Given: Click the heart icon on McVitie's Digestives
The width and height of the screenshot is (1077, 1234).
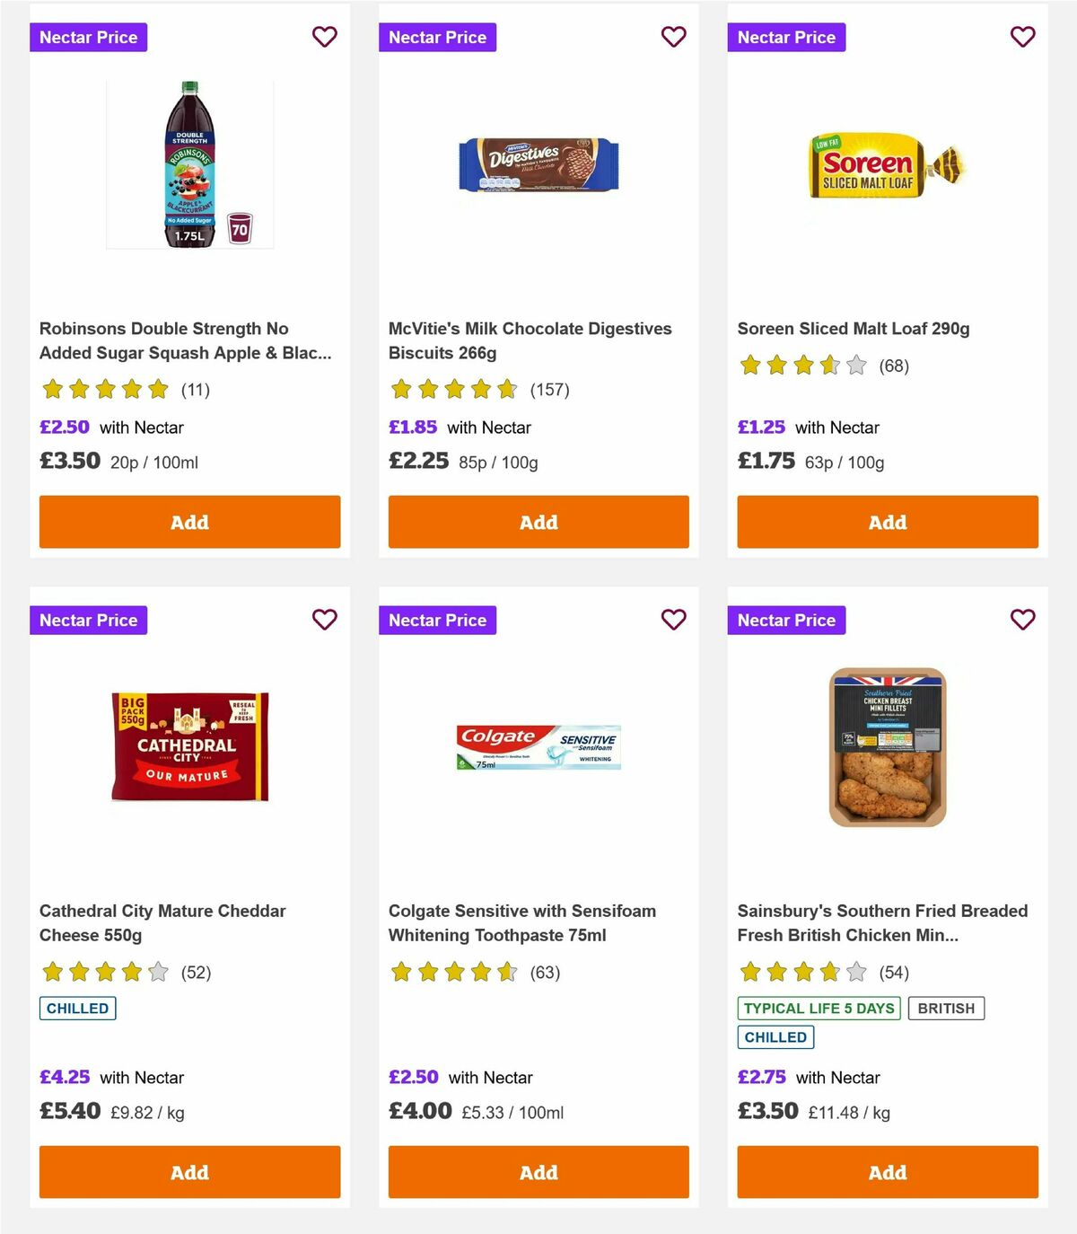Looking at the screenshot, I should pos(673,37).
